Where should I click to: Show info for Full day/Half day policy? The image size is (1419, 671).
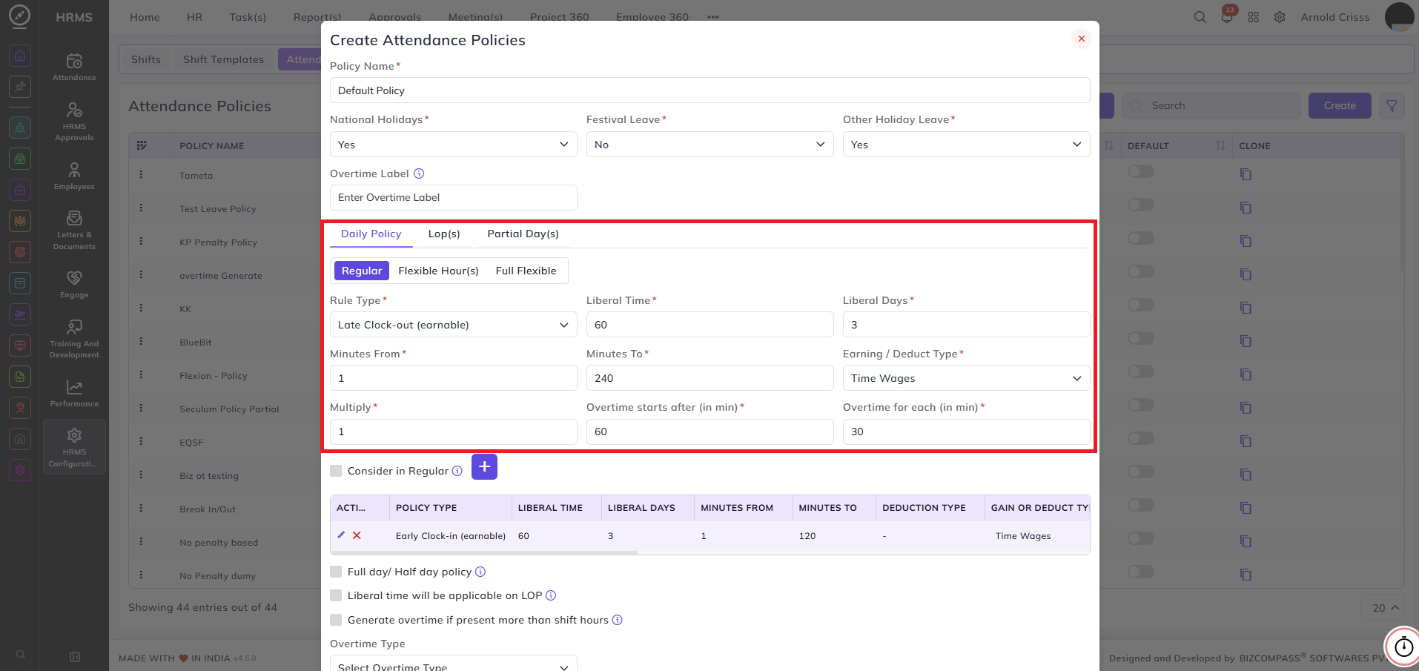click(x=480, y=572)
